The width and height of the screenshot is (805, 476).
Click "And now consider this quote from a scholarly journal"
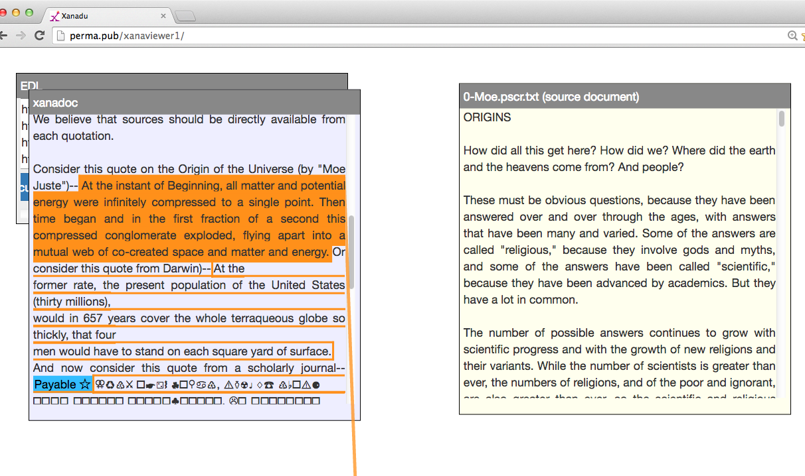189,368
